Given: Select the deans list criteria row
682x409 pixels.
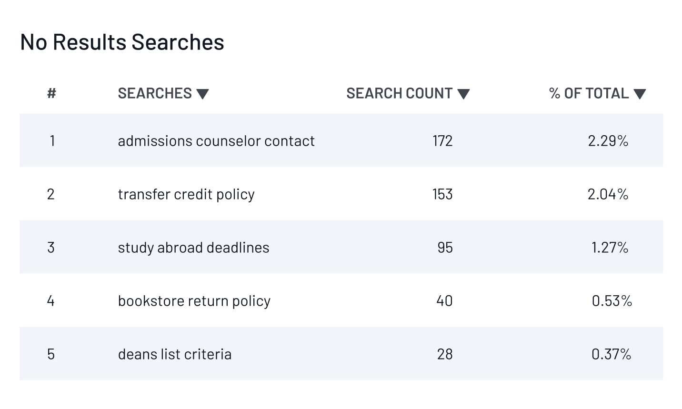Looking at the screenshot, I should 174,354.
